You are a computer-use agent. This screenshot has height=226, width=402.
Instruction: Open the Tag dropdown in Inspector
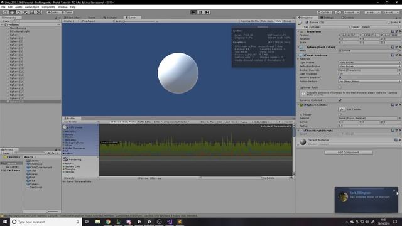(330, 27)
